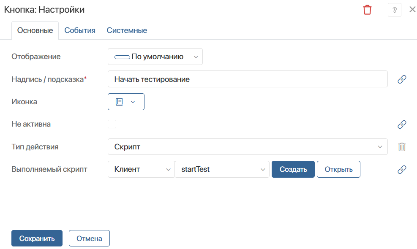Click the Выполняемый скрипт label
417x249 pixels.
tap(49, 169)
